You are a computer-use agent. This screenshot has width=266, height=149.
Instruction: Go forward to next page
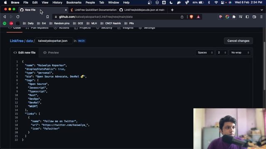[x=11, y=17]
